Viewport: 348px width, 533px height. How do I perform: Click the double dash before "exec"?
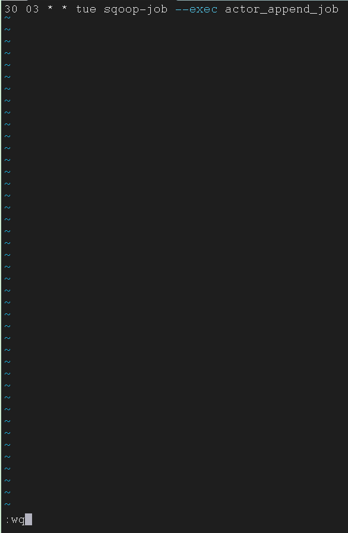[x=182, y=9]
